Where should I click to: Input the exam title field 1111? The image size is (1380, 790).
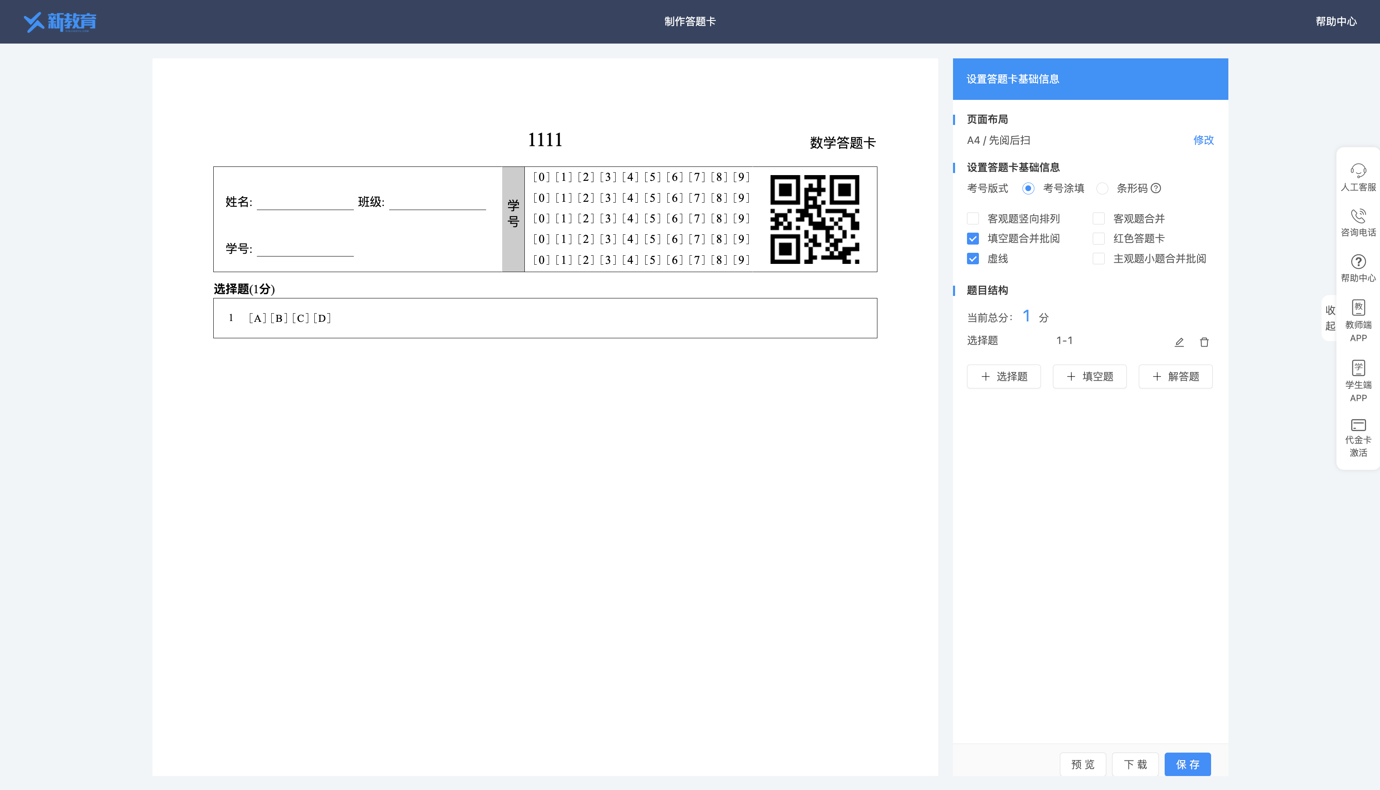coord(545,139)
